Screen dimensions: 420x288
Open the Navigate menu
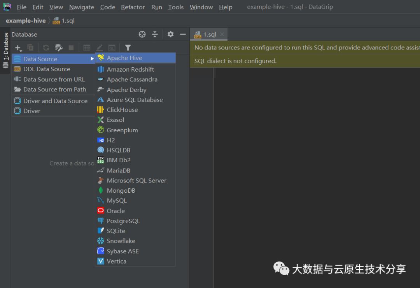pyautogui.click(x=81, y=7)
